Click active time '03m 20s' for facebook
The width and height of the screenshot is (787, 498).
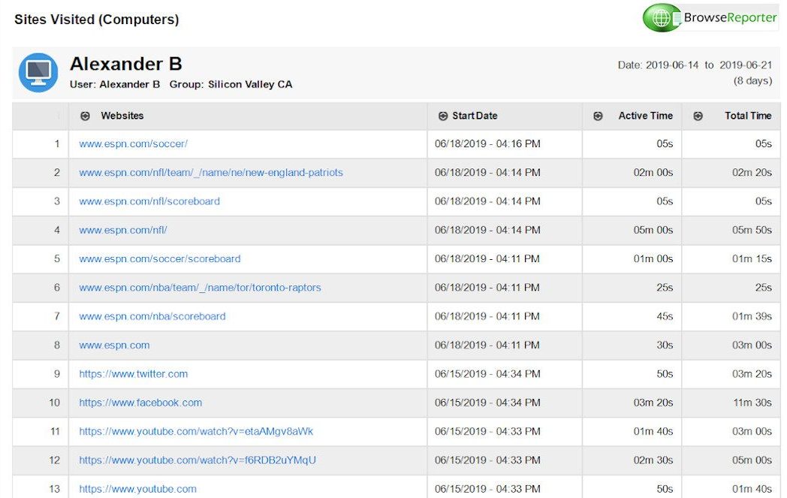tap(653, 402)
